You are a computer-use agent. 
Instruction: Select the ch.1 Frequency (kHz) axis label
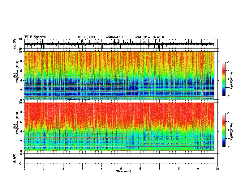[16, 72]
